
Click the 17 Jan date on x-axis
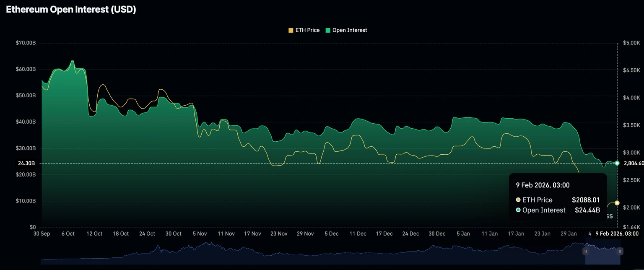click(x=516, y=234)
